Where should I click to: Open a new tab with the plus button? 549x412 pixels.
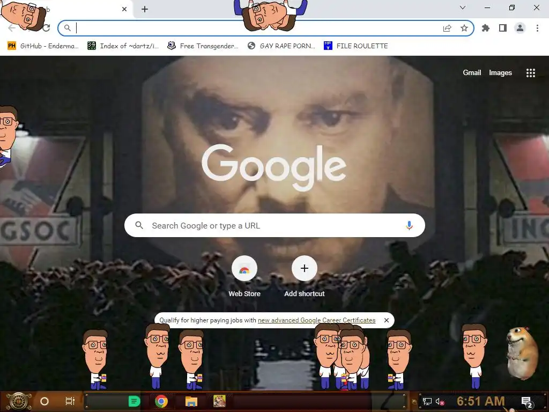click(145, 9)
